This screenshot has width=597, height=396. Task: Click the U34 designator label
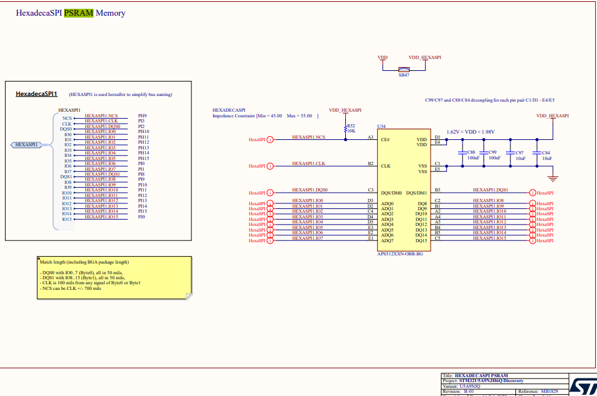point(382,126)
